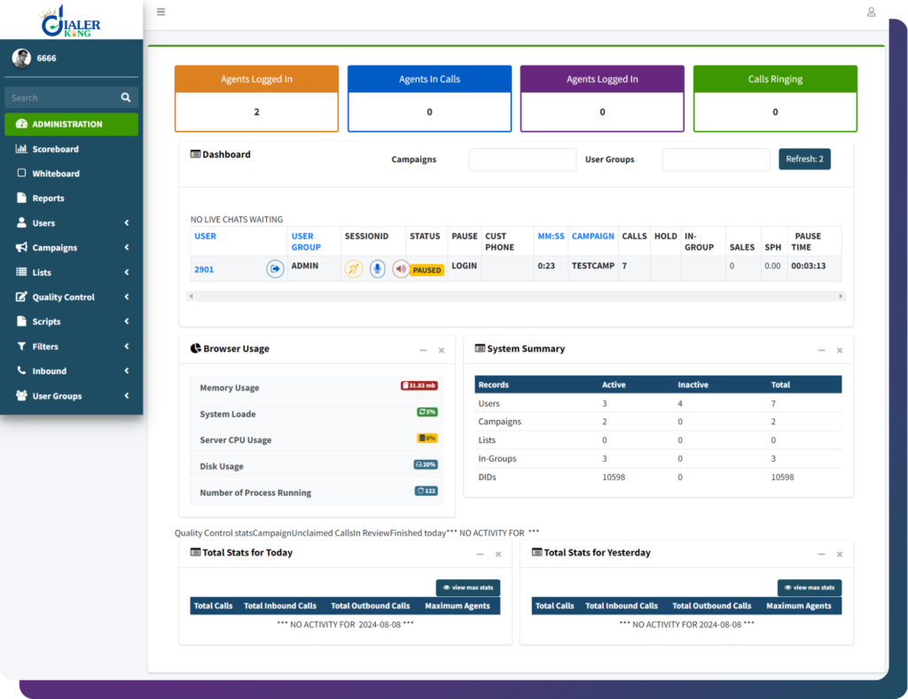
Task: Click the PAUSED status badge
Action: 427,270
